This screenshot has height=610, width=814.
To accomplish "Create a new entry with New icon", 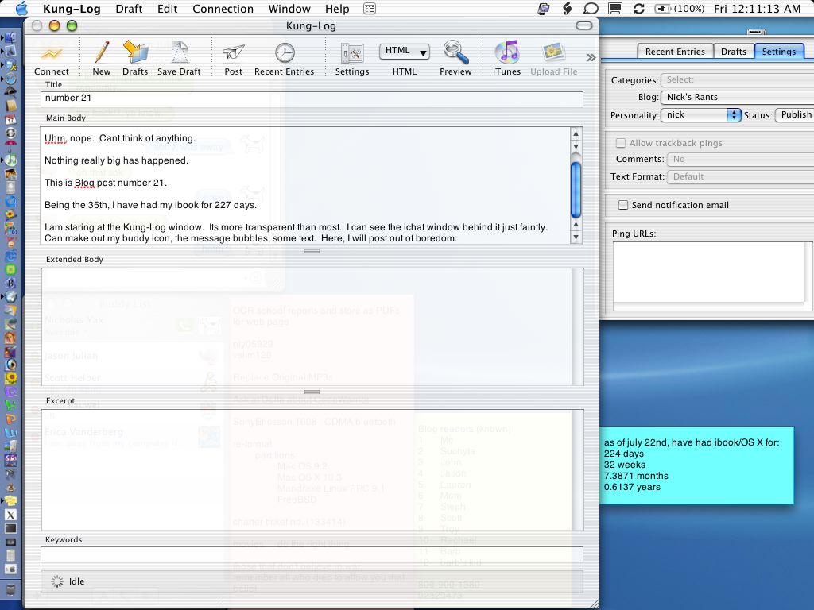I will click(102, 54).
